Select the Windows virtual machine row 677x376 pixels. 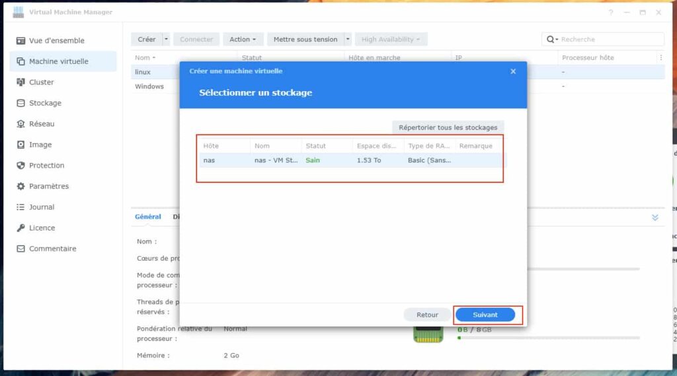(x=155, y=86)
